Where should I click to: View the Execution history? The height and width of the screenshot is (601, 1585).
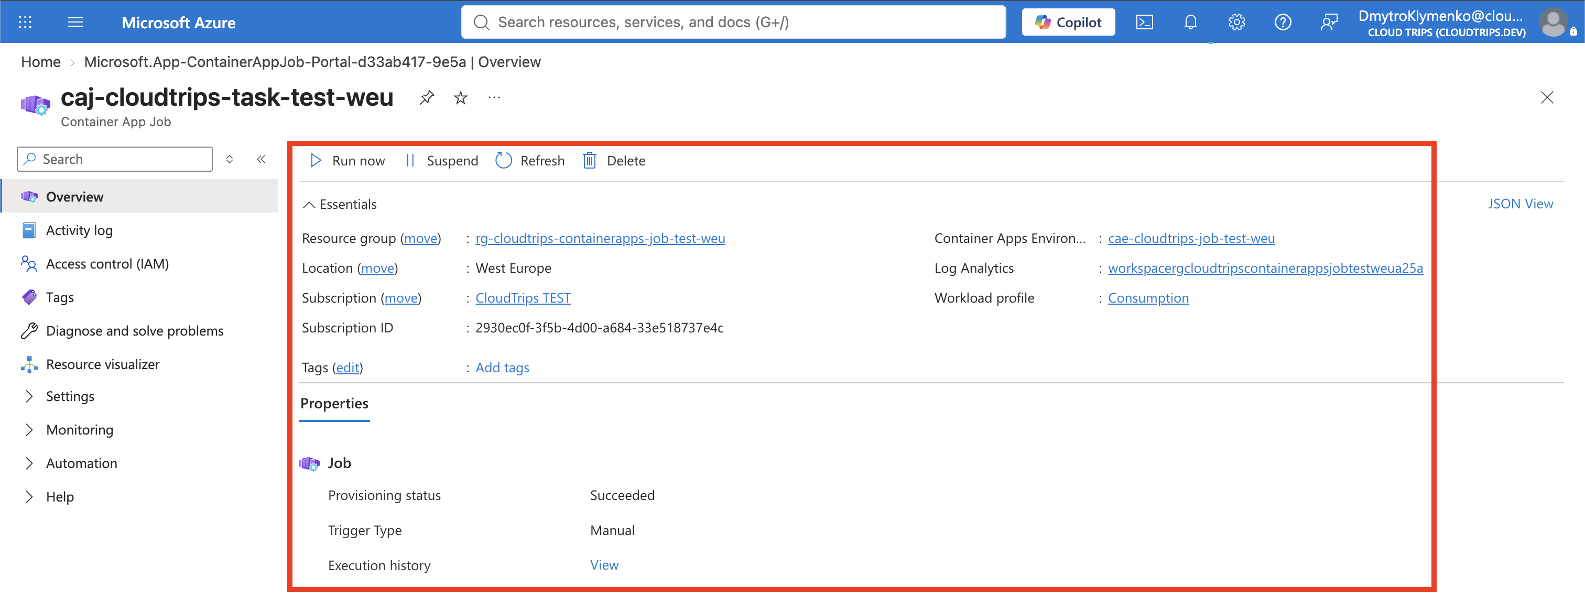click(604, 565)
